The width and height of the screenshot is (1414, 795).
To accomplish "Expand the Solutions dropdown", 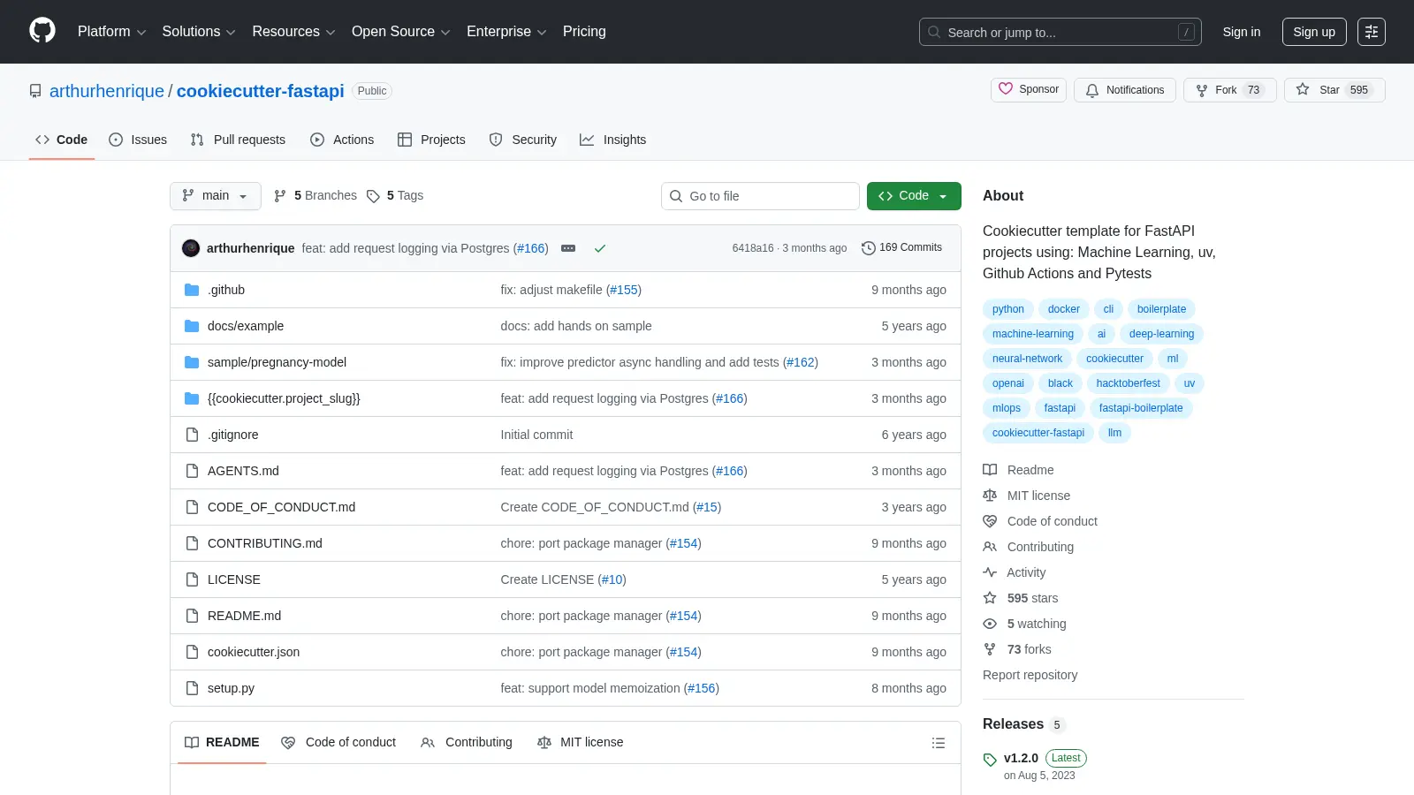I will pyautogui.click(x=199, y=32).
